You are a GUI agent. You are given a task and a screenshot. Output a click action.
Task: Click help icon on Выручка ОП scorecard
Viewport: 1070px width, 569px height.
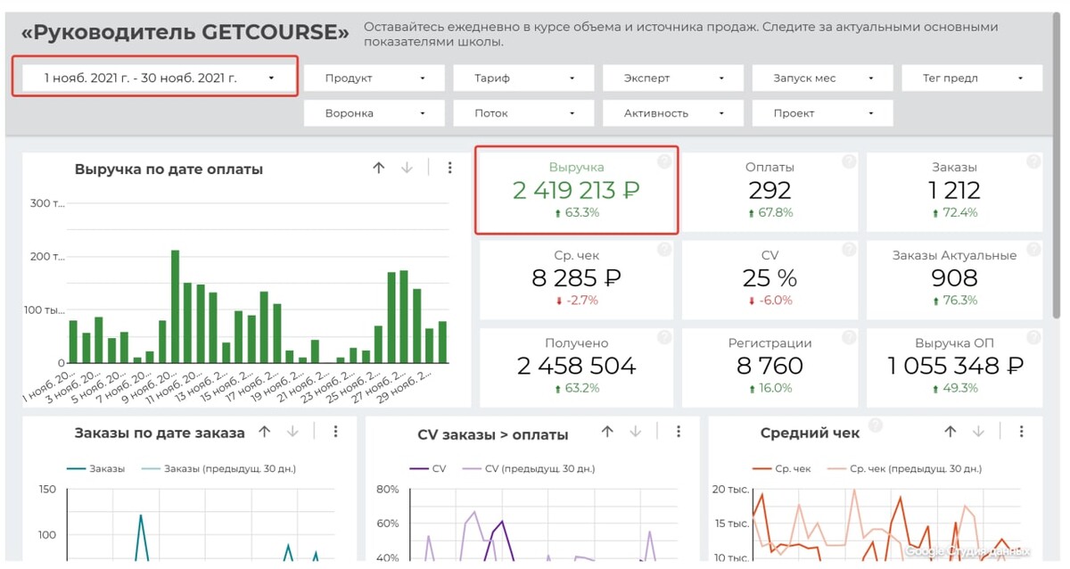tap(1033, 337)
